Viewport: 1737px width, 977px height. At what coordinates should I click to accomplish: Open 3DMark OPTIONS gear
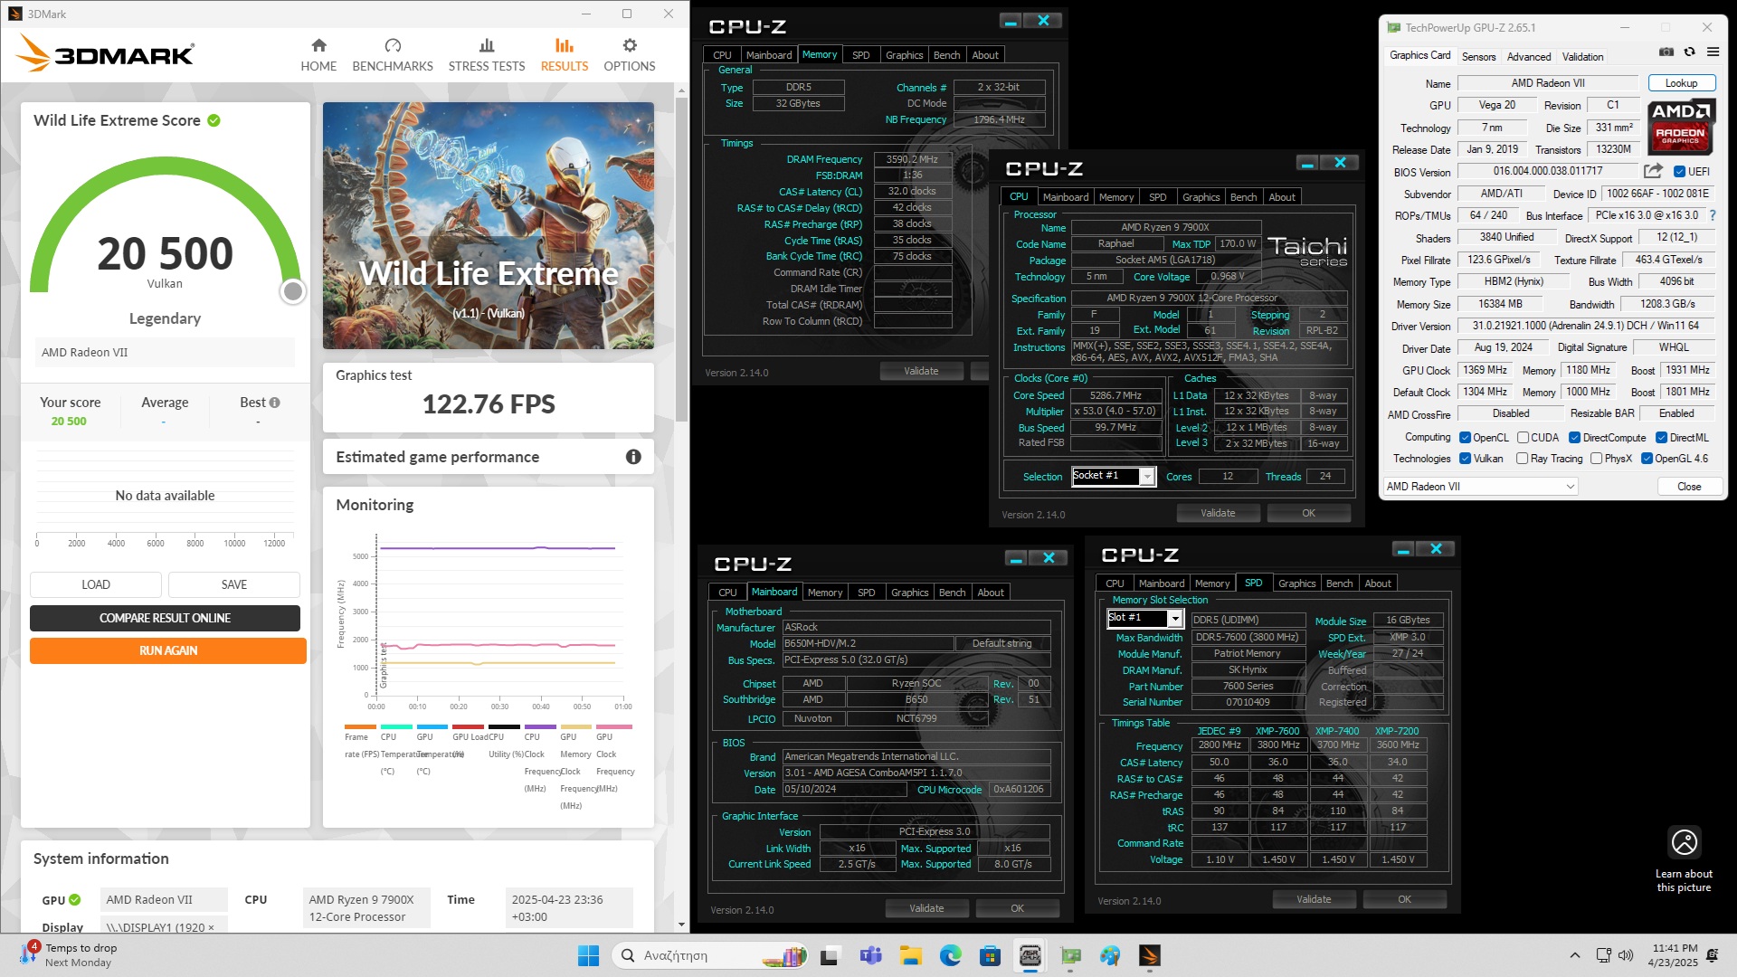tap(630, 55)
